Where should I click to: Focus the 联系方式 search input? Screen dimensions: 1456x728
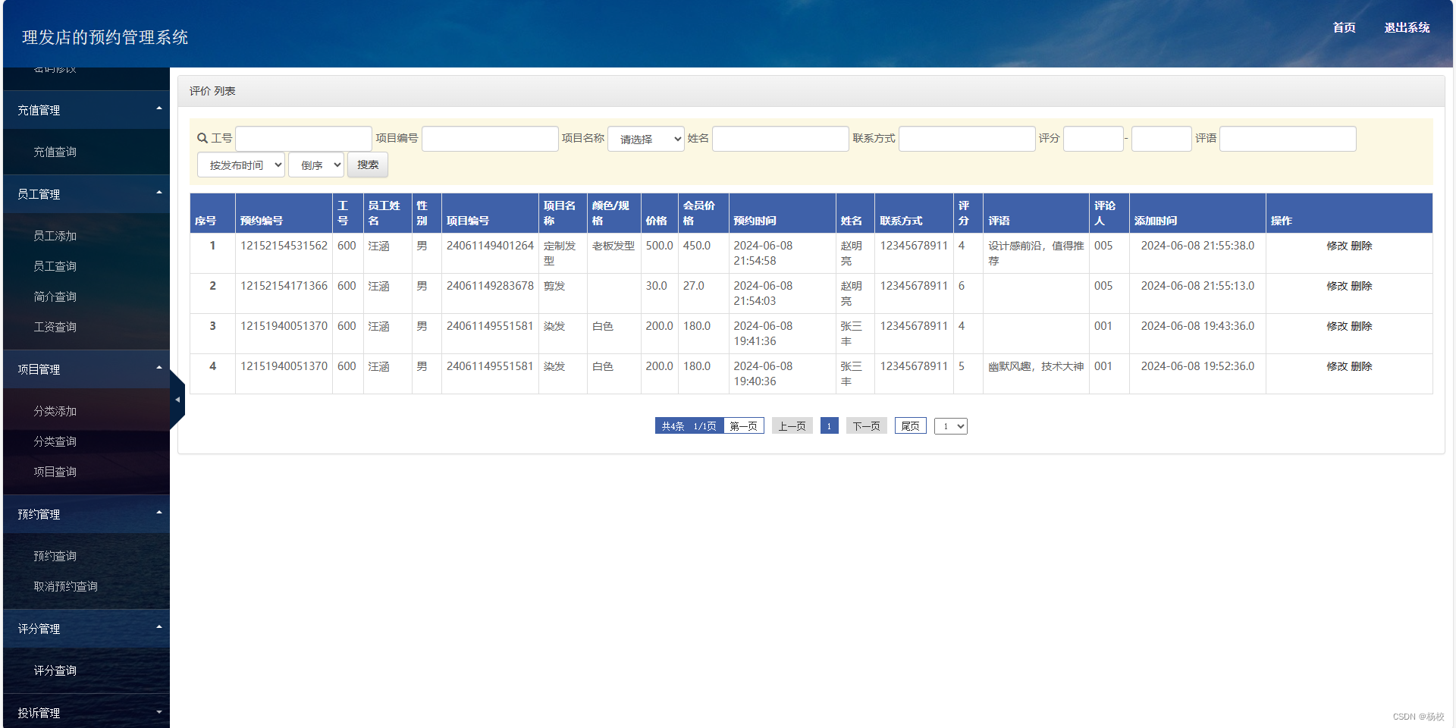(x=967, y=139)
